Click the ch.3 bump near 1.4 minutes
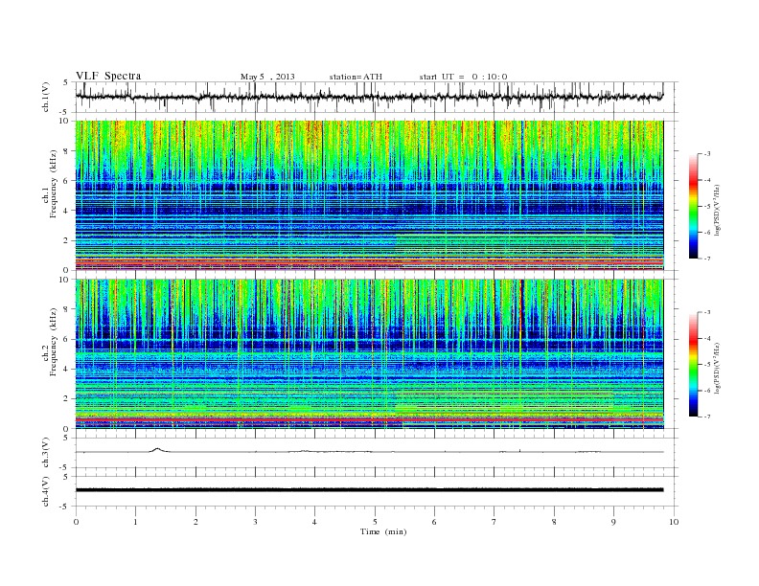 pyautogui.click(x=157, y=450)
